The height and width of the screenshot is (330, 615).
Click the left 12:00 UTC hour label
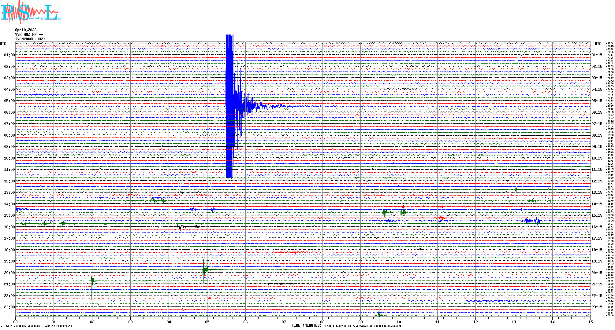(x=9, y=181)
